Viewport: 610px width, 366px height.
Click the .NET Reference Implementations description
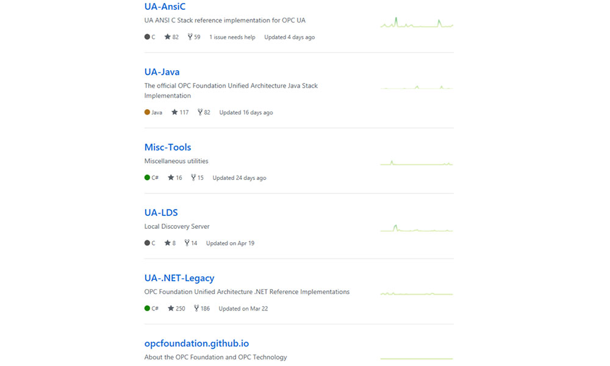[x=247, y=292]
